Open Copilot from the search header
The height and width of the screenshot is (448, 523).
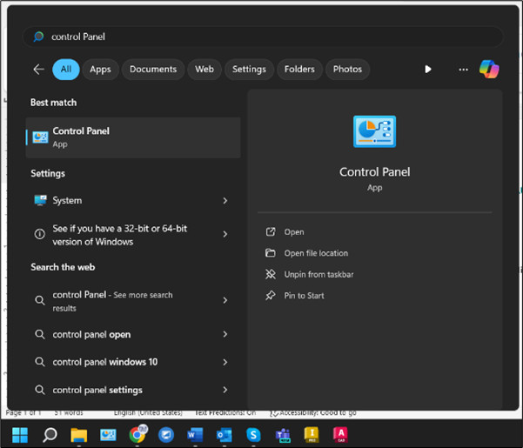pyautogui.click(x=489, y=70)
